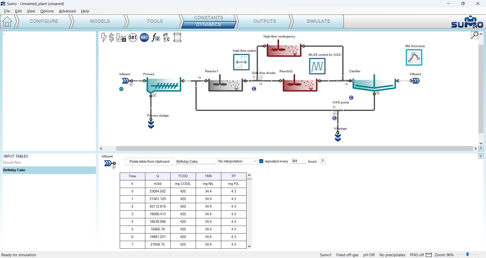Click the blue C badge near Side flow divider
Viewport: 486px width, 258px height.
254,89
